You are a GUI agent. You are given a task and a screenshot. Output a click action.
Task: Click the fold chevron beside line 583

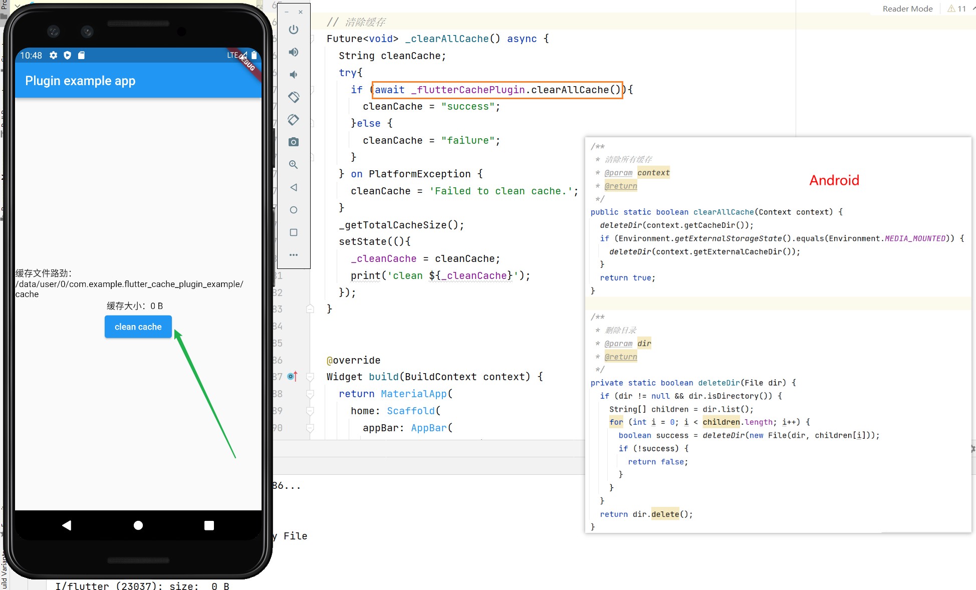pos(309,309)
